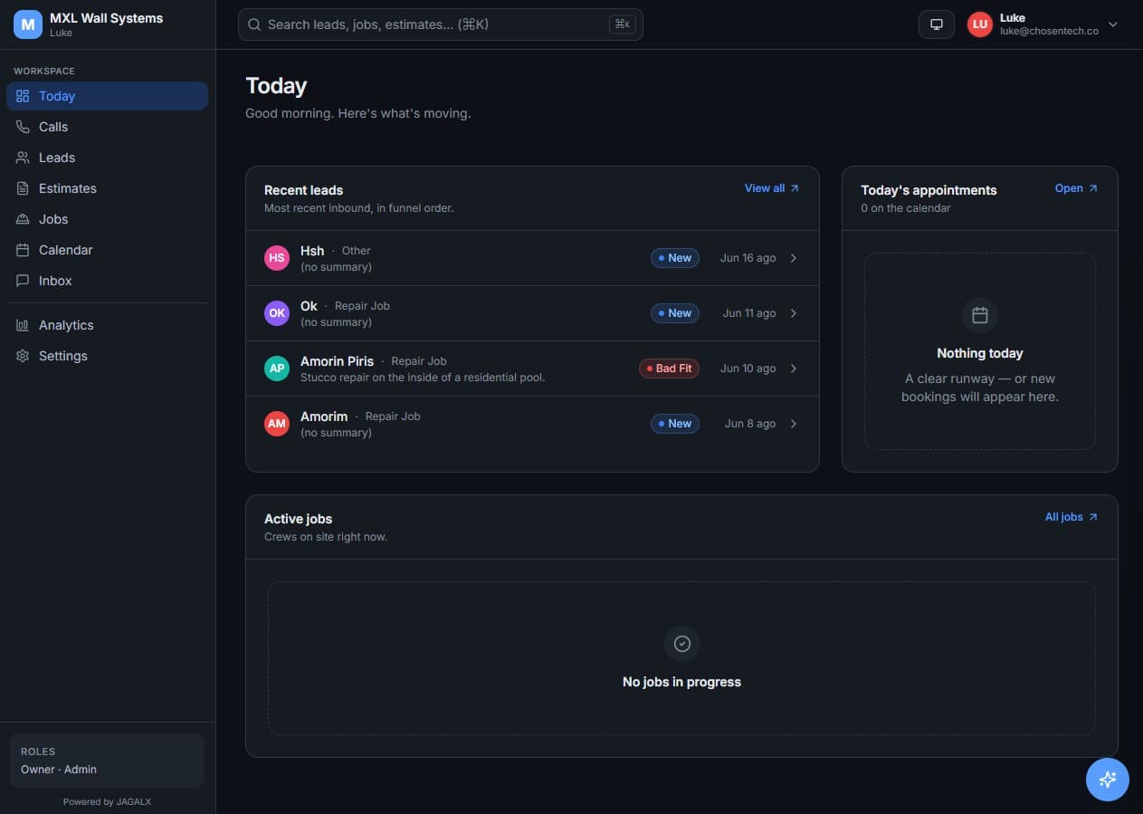Click the Leads people icon
Image resolution: width=1143 pixels, height=814 pixels.
(23, 158)
